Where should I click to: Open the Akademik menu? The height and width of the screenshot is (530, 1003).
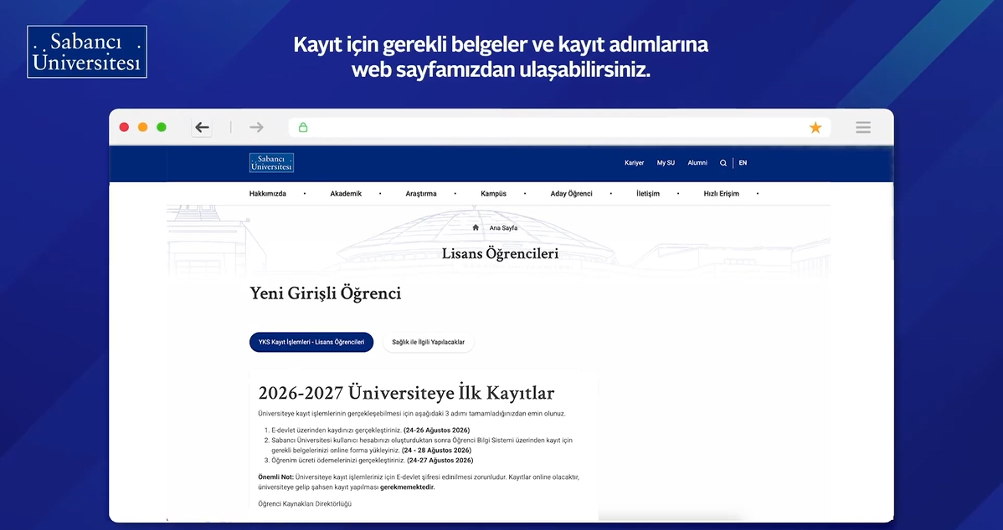tap(346, 193)
